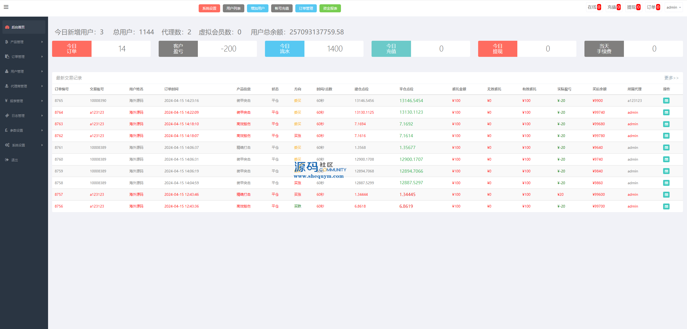This screenshot has width=687, height=329.
Task: Click the 今日充值 stat card
Action: (x=420, y=49)
